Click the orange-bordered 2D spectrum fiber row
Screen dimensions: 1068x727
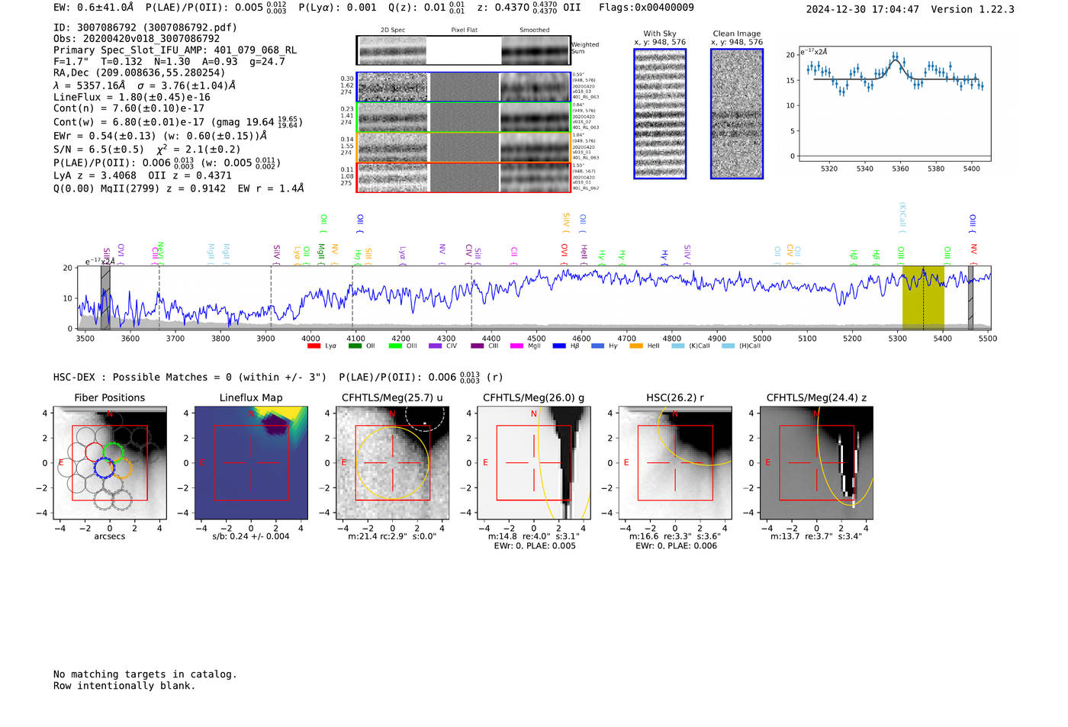click(463, 147)
